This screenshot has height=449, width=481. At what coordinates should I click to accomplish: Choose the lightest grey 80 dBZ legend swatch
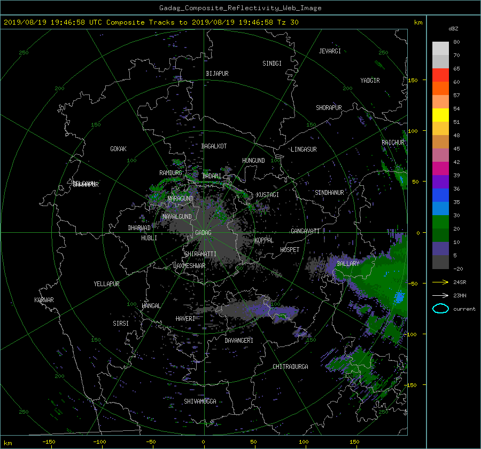(440, 49)
